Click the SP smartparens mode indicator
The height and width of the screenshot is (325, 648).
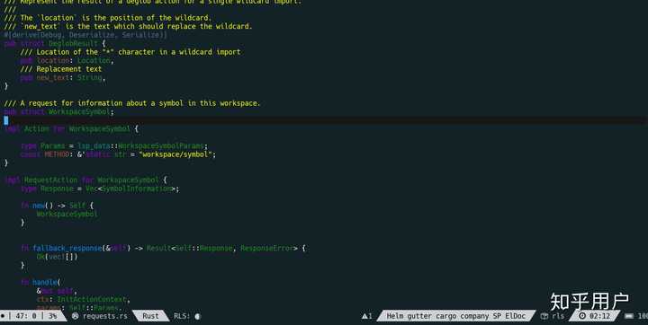(x=497, y=316)
